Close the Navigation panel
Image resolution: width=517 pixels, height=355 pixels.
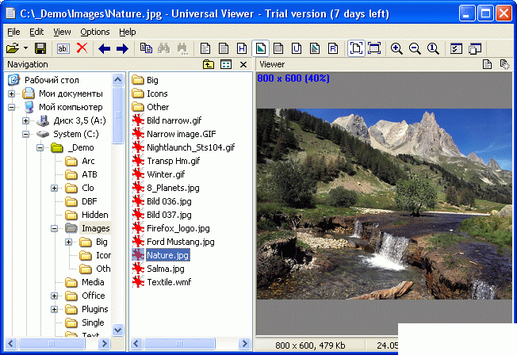tap(243, 65)
